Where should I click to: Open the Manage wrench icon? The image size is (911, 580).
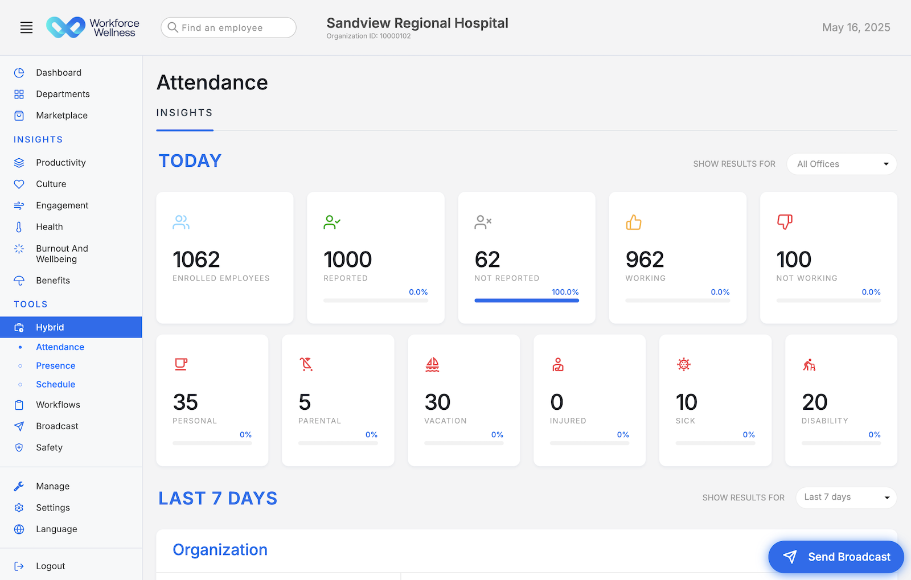[x=19, y=486]
